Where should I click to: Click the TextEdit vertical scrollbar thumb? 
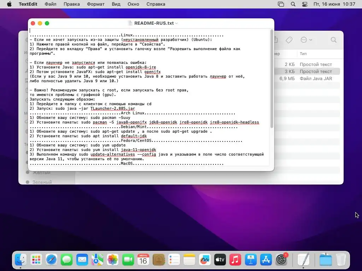click(272, 79)
